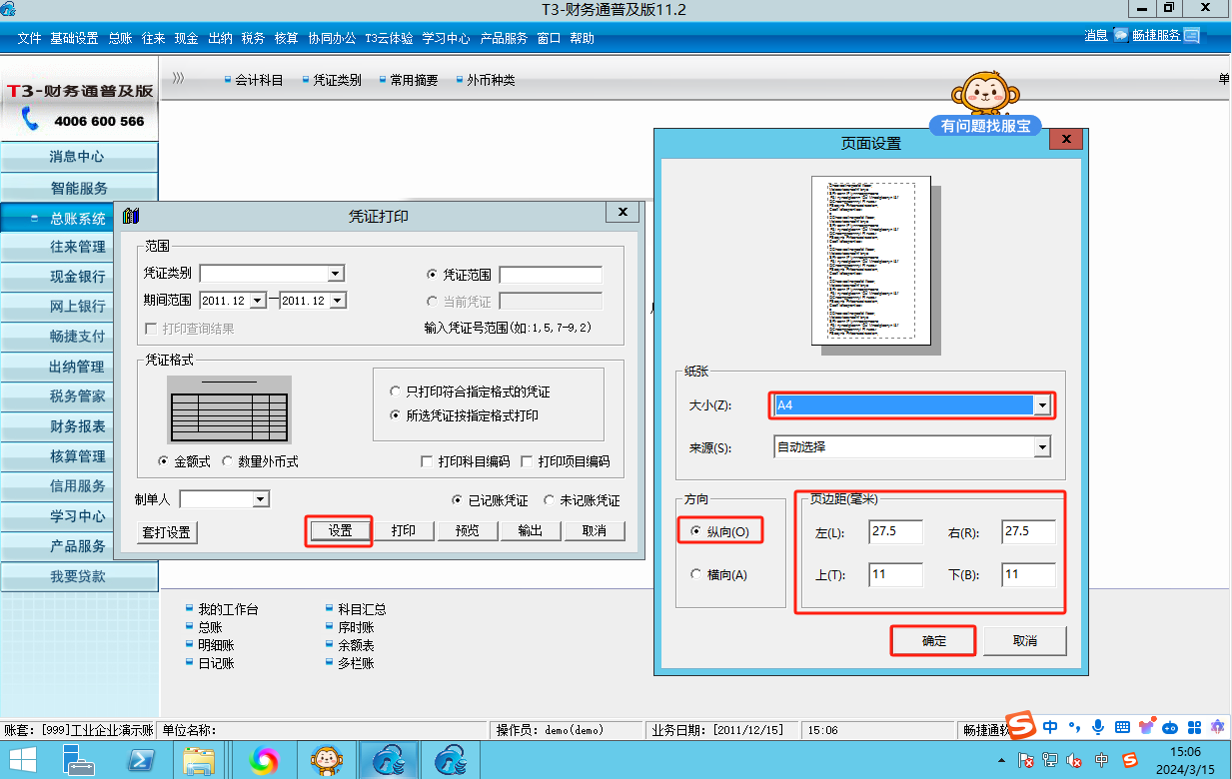Image resolution: width=1232 pixels, height=779 pixels.
Task: Switch to second T3 taskbar window
Action: tap(451, 761)
